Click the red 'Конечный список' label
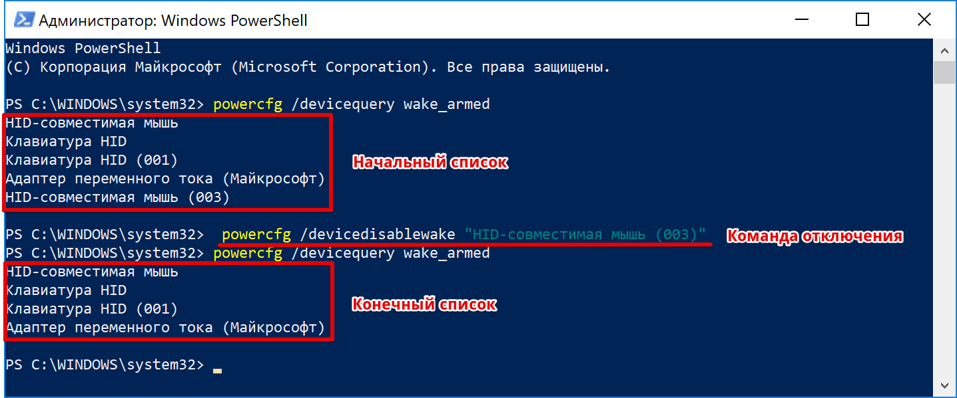957x398 pixels. coord(424,304)
